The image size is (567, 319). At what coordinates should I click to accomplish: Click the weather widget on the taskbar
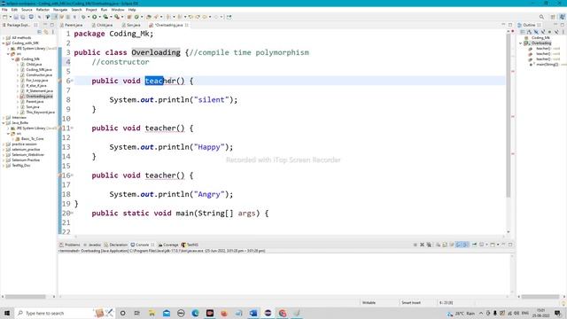pos(462,313)
